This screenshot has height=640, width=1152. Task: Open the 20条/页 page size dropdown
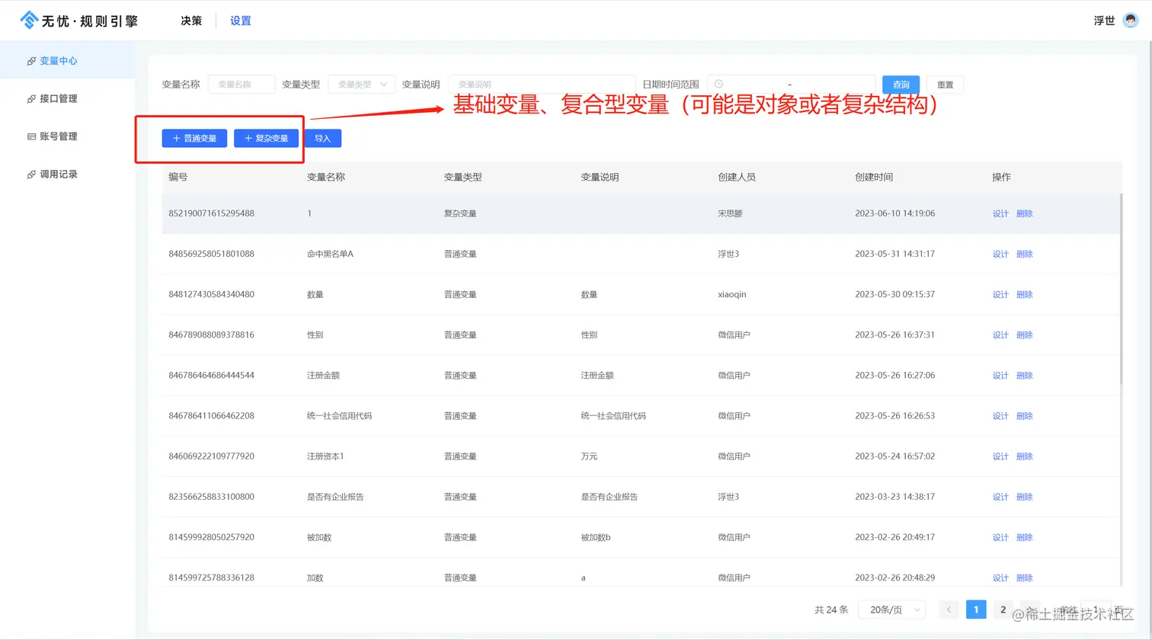click(x=891, y=610)
